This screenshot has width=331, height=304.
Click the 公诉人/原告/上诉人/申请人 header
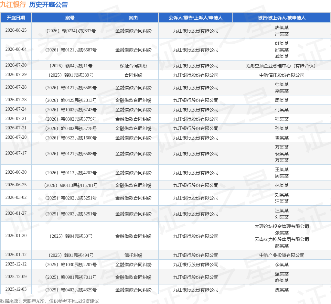click(196, 18)
